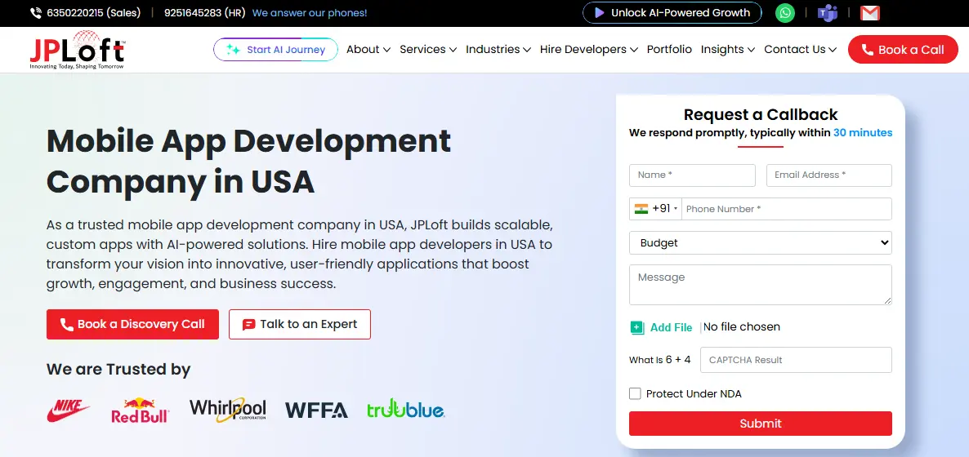This screenshot has width=969, height=457.
Task: Click into the Message textarea
Action: (760, 285)
